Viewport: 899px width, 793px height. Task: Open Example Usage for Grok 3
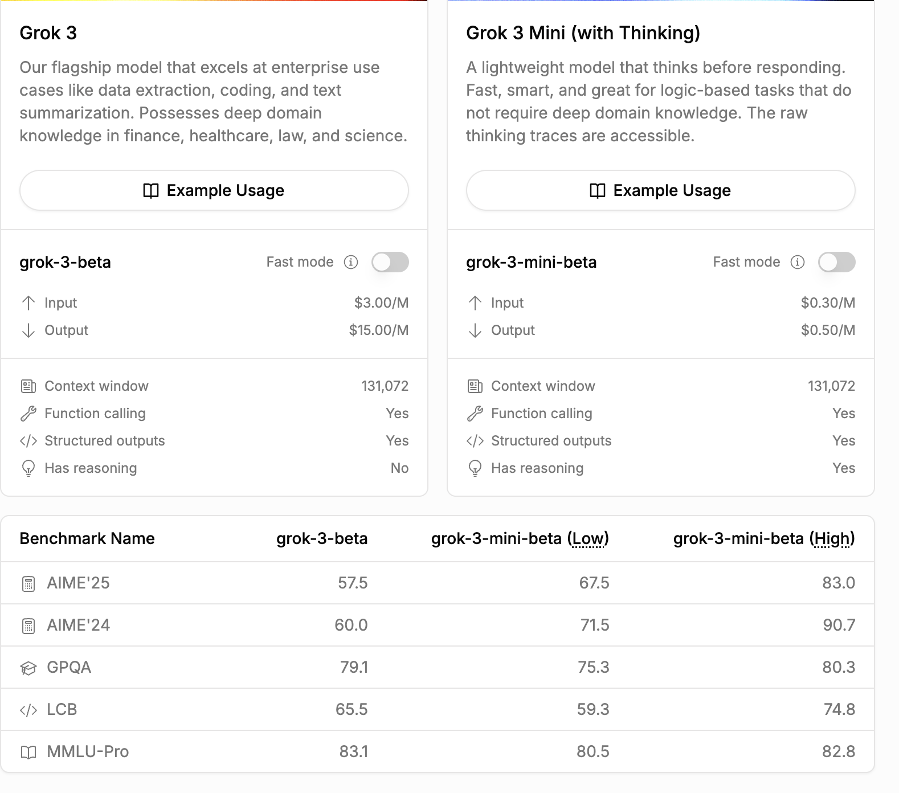coord(214,190)
